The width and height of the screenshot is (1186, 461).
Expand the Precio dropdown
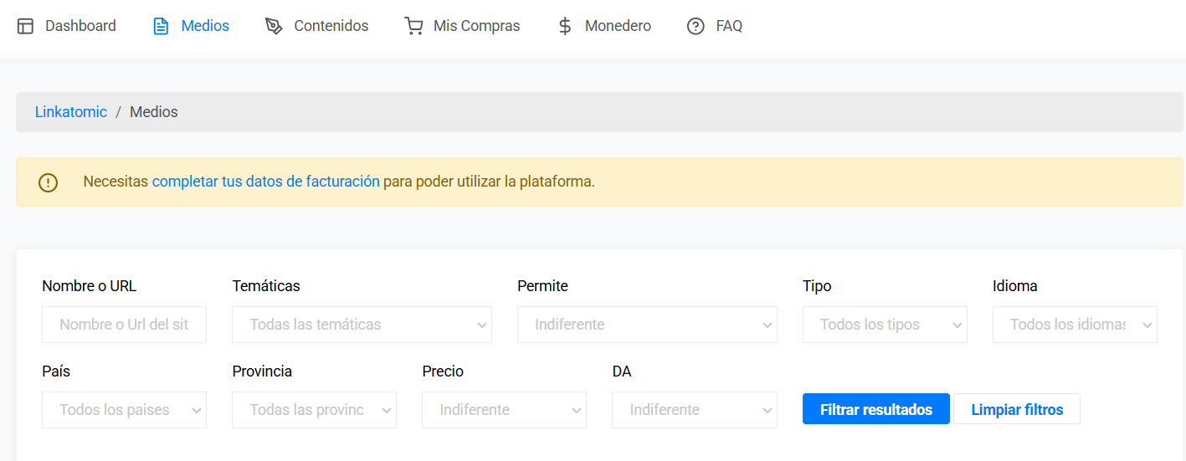tap(504, 410)
